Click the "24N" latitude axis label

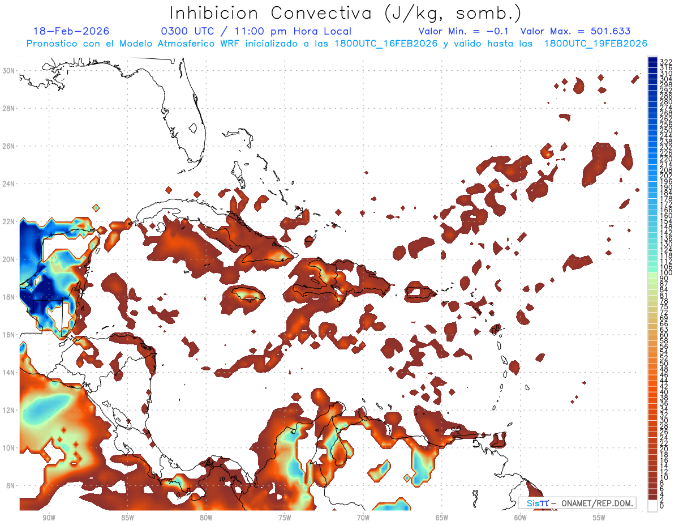pos(9,184)
